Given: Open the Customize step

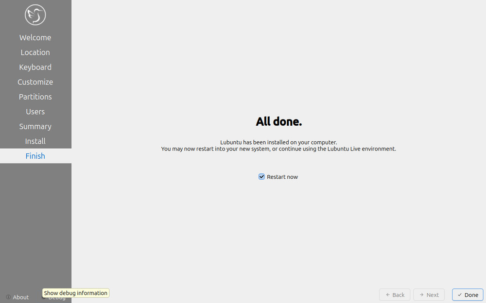Looking at the screenshot, I should click(x=35, y=82).
